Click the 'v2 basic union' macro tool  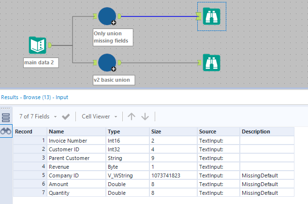(x=106, y=62)
